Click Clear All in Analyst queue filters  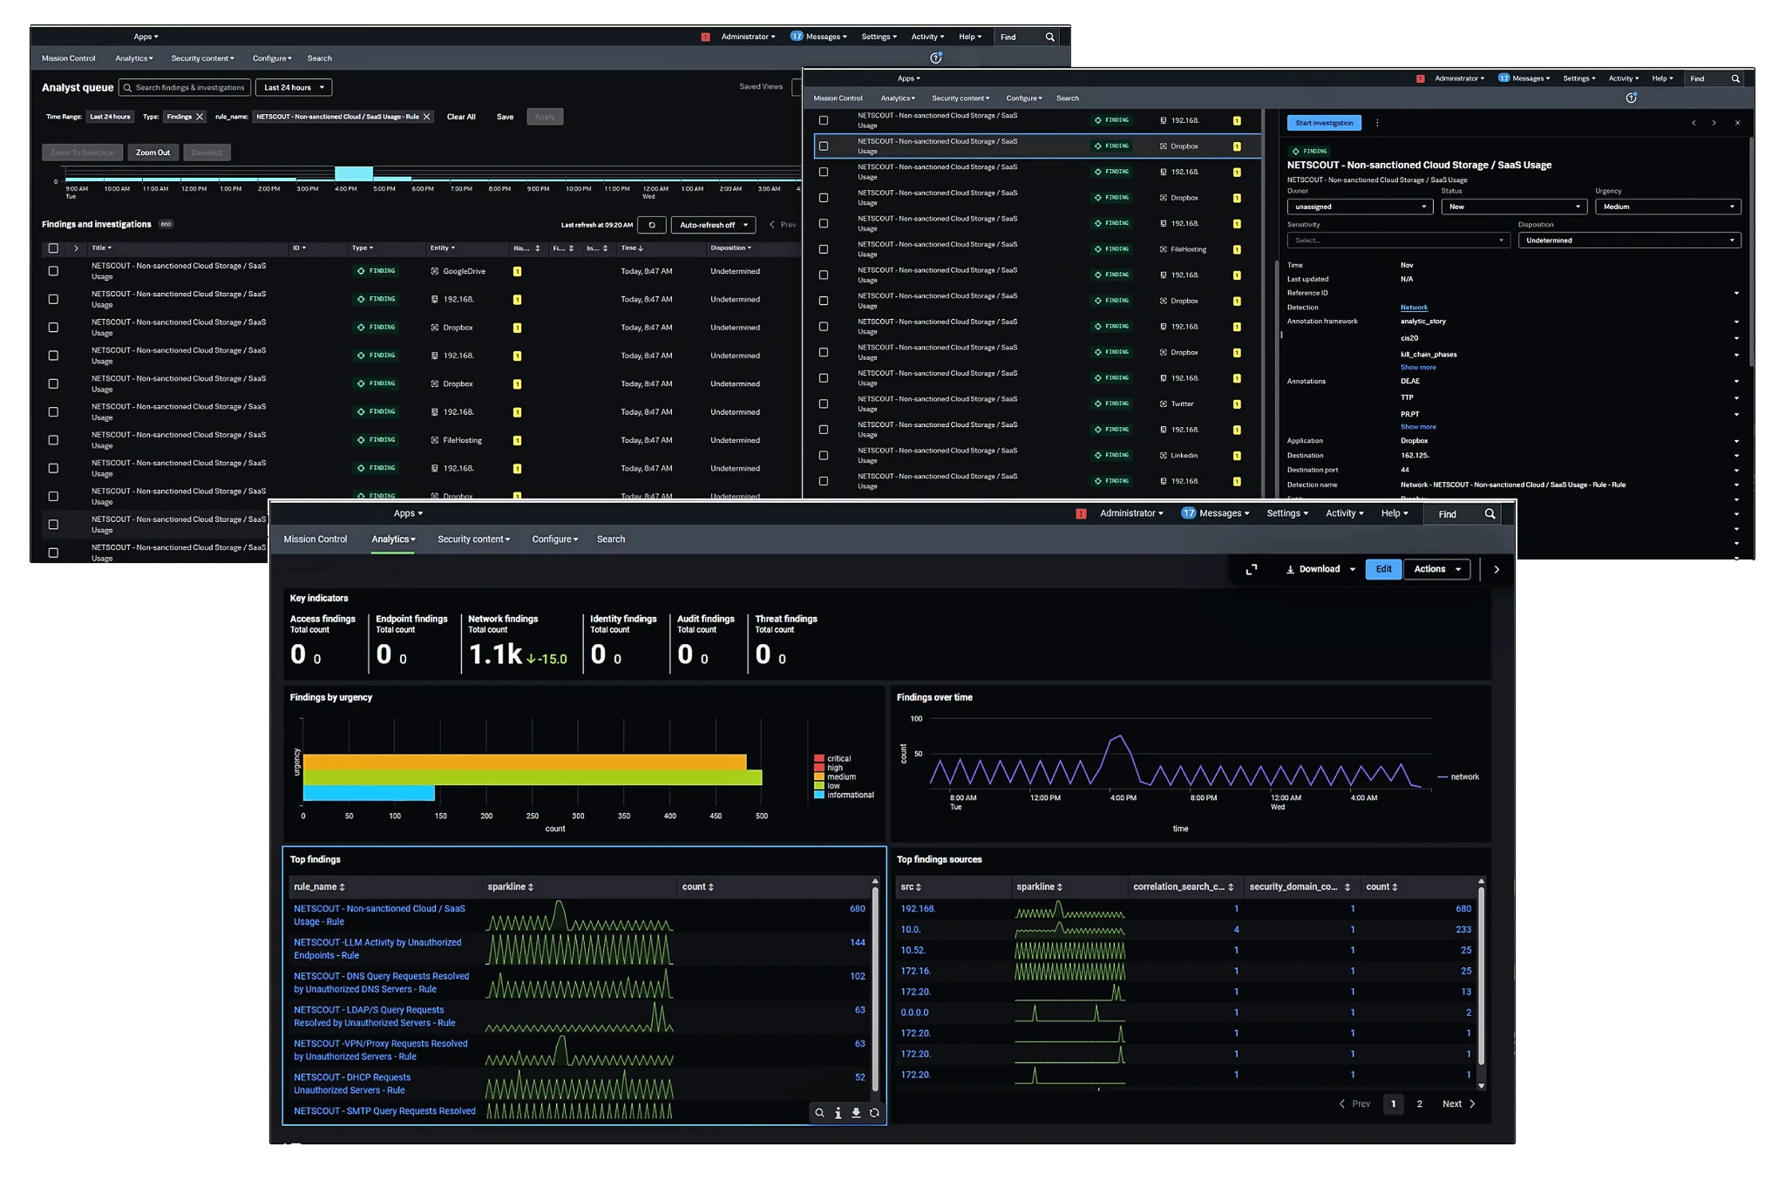461,117
